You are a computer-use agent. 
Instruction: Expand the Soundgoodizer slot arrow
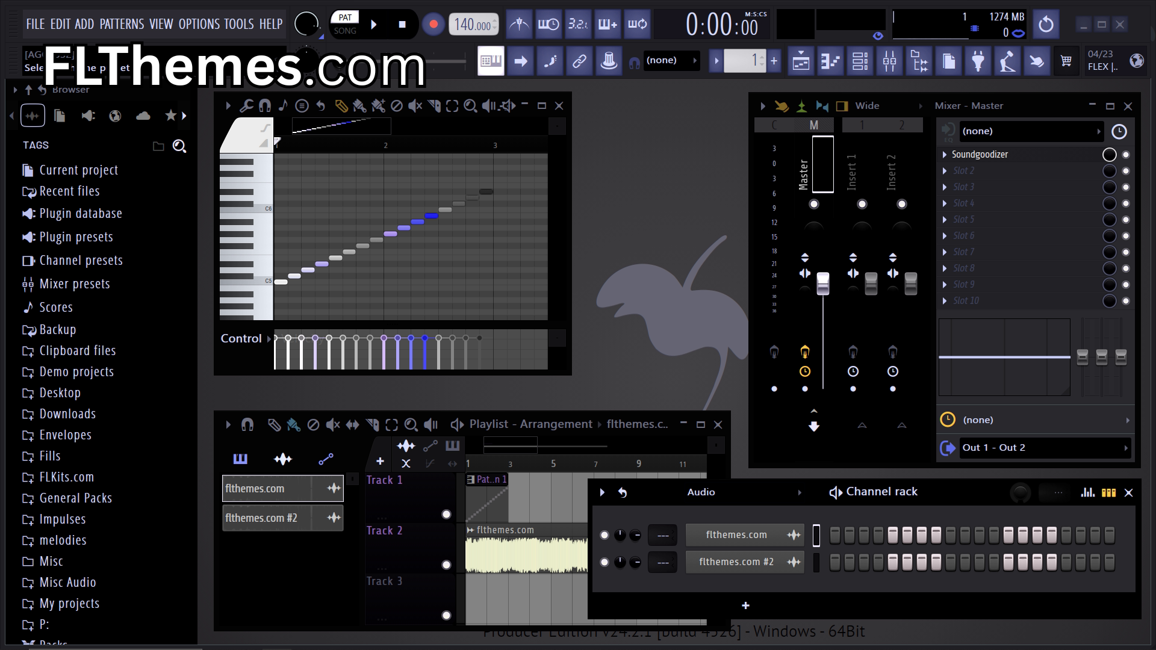(945, 155)
